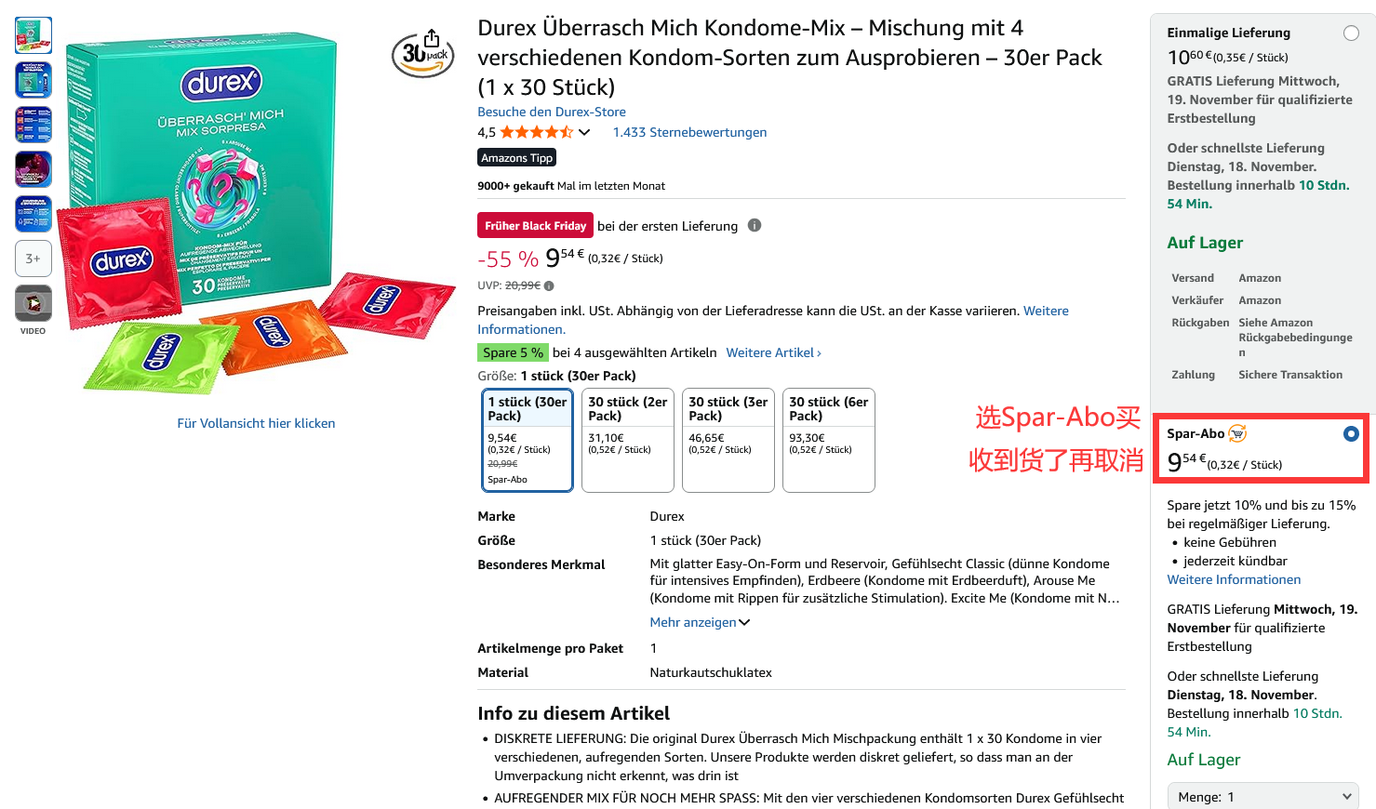This screenshot has width=1376, height=809.
Task: Play the product VIDEO thumbnail
Action: coord(33,303)
